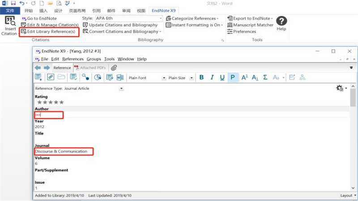This screenshot has height=201, width=358.
Task: Click the paperclip attach file icon
Action: (x=114, y=67)
